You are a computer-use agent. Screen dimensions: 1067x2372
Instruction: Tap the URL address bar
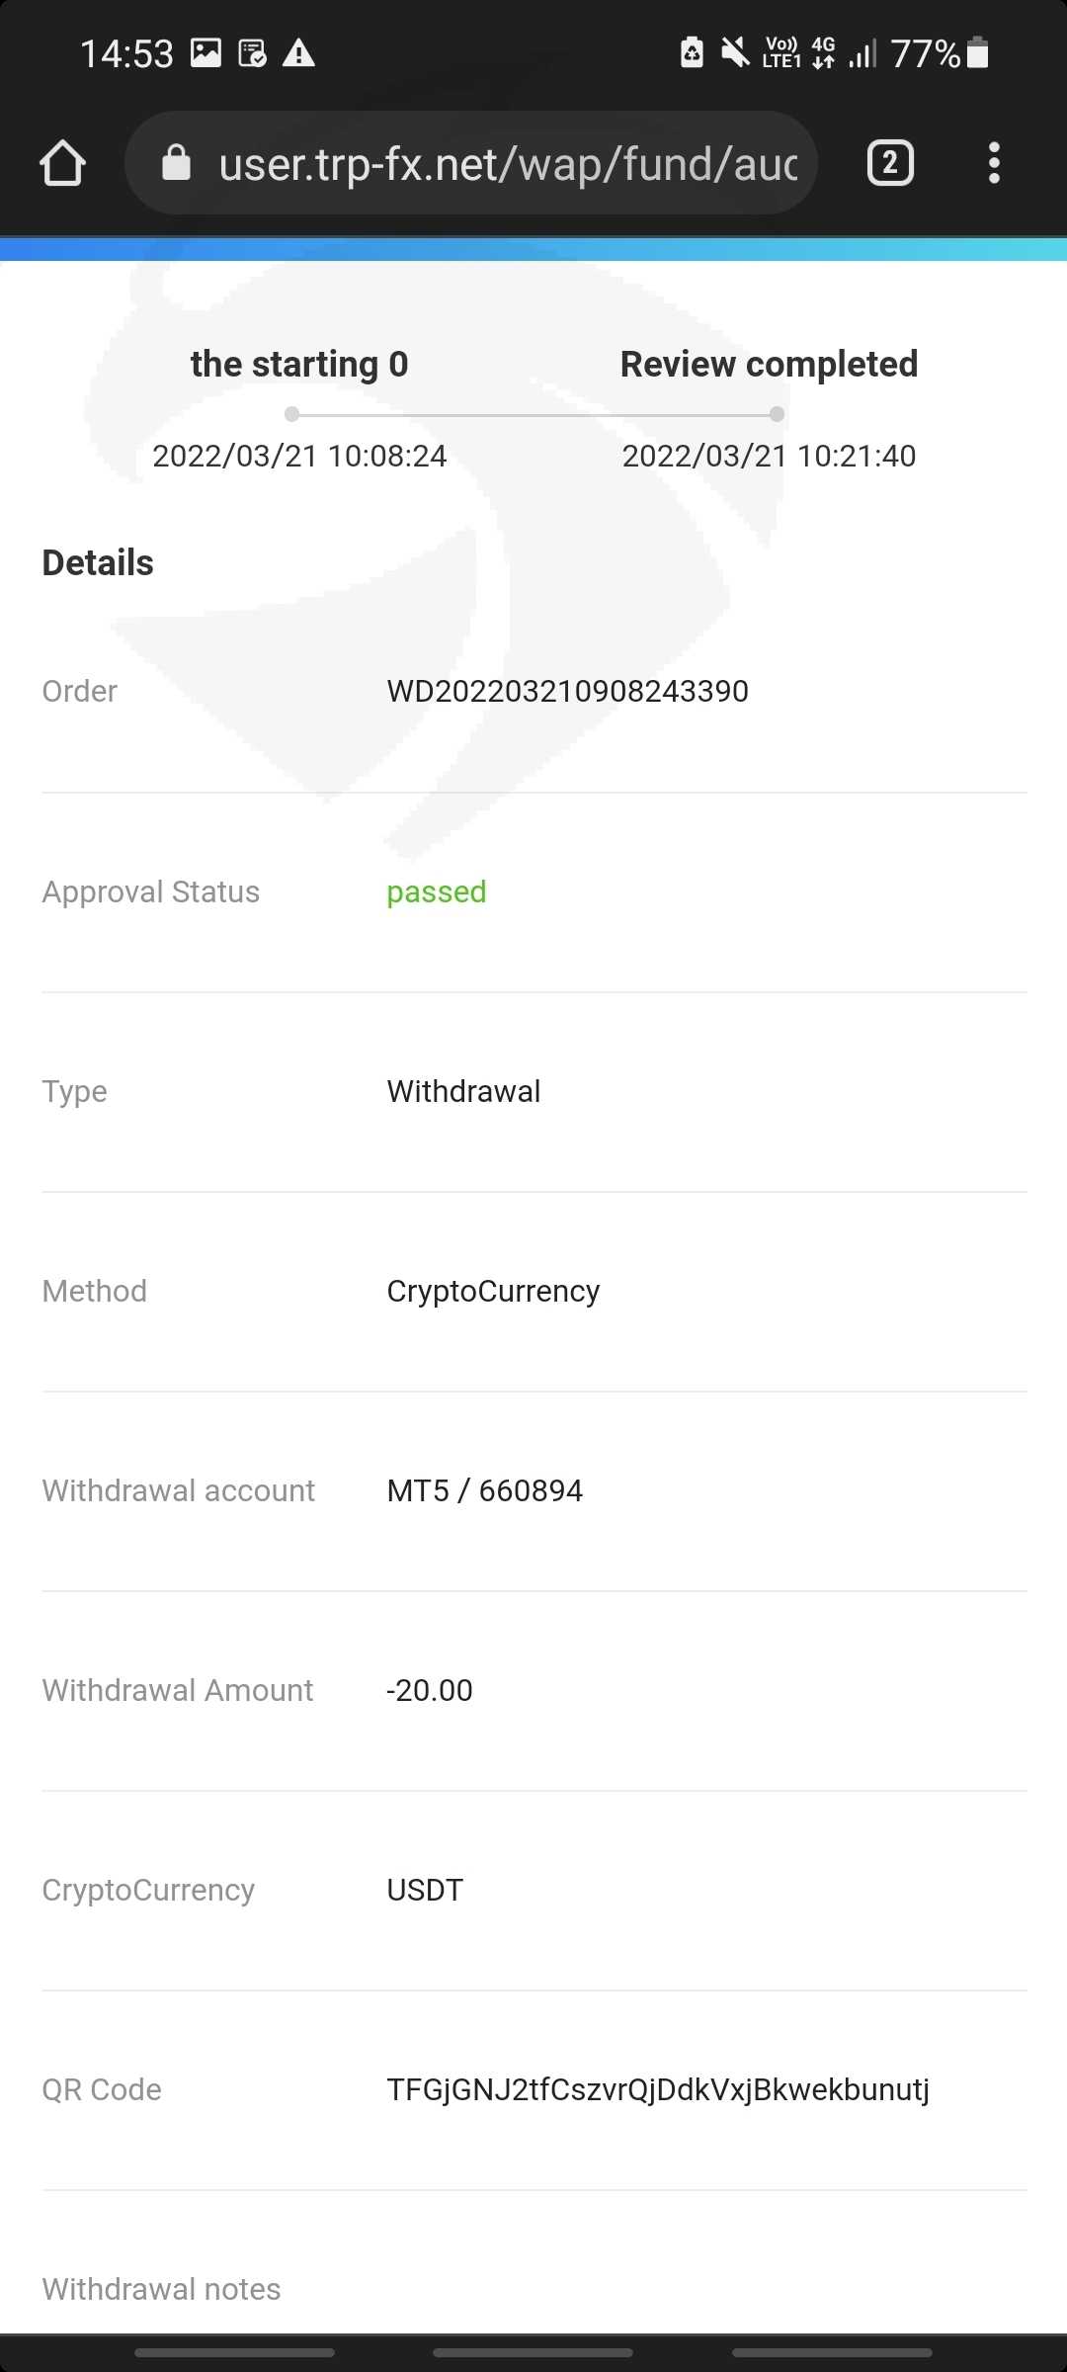tap(508, 164)
